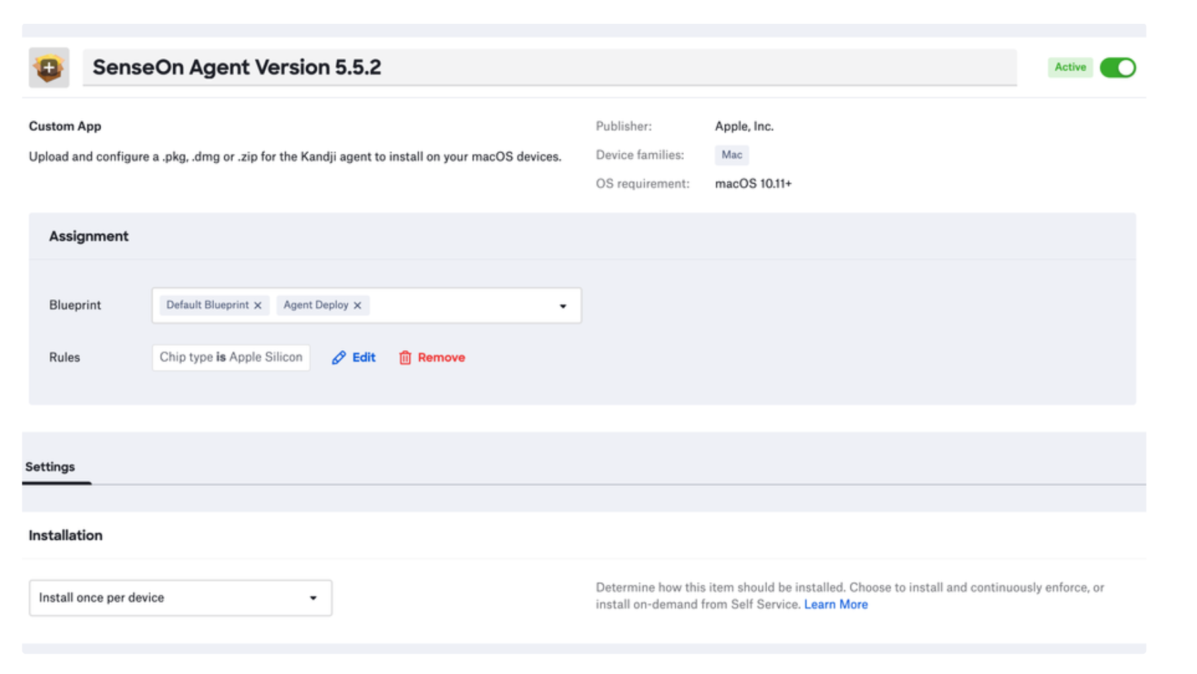Screen dimensions: 1197x674
Task: Click the Default Blueprint tag label
Action: click(207, 305)
